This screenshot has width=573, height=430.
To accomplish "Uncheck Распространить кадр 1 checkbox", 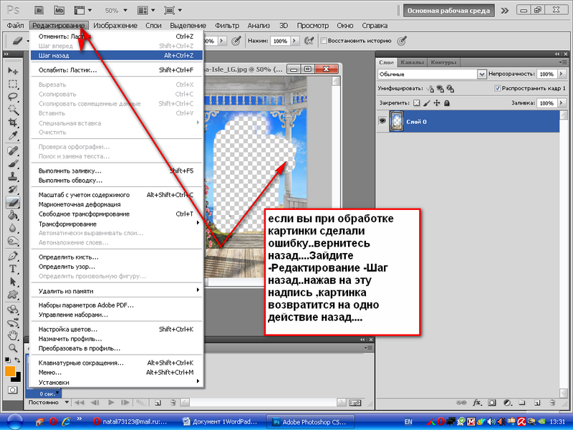I will coord(497,88).
